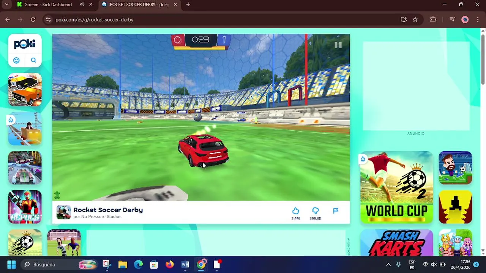Click the microphone tray icon

click(x=398, y=265)
